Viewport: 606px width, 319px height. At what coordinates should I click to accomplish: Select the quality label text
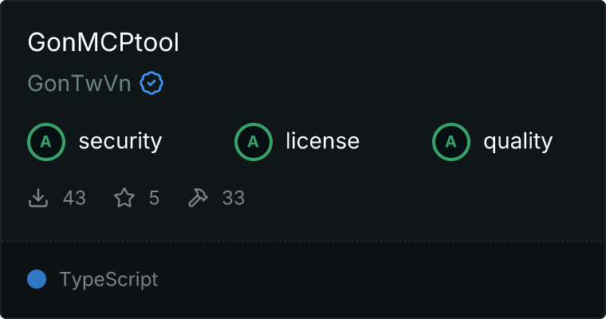click(518, 141)
